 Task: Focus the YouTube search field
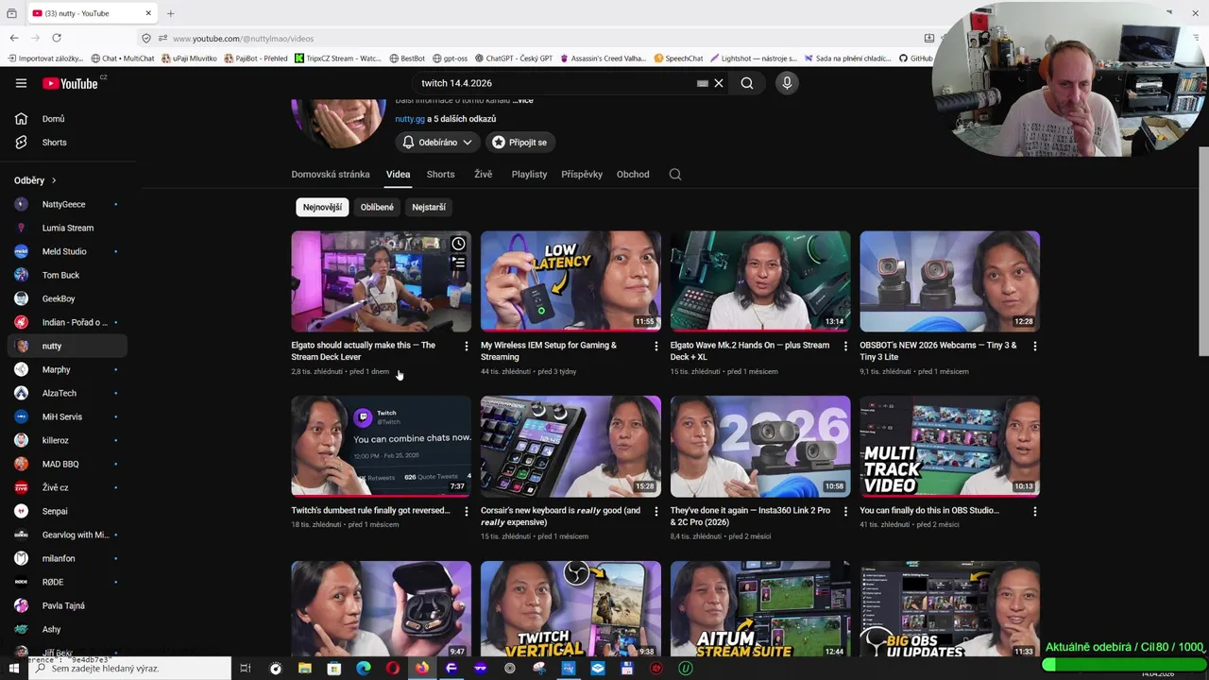point(555,83)
